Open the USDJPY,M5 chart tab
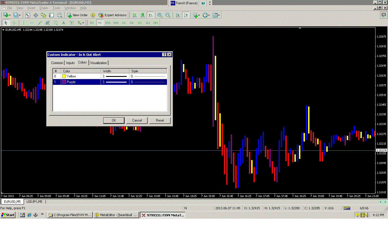Viewport: 388px width, 246px height. pyautogui.click(x=34, y=202)
